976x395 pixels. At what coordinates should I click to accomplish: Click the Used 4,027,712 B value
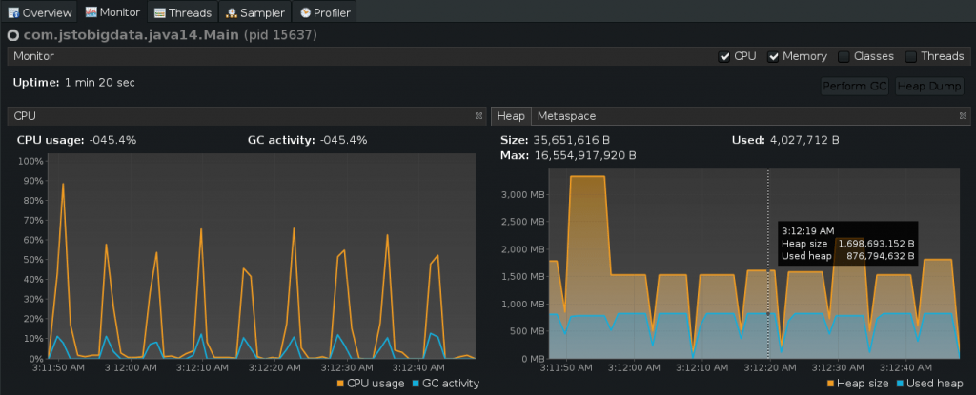pos(804,140)
